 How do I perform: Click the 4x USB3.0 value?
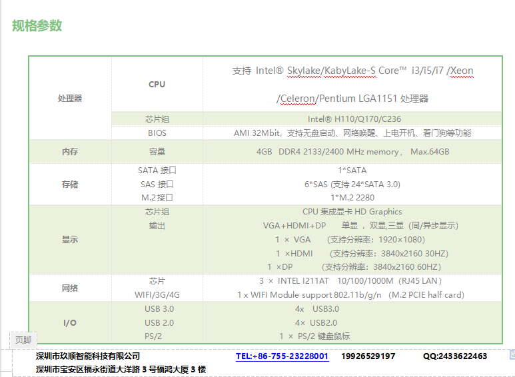click(317, 309)
